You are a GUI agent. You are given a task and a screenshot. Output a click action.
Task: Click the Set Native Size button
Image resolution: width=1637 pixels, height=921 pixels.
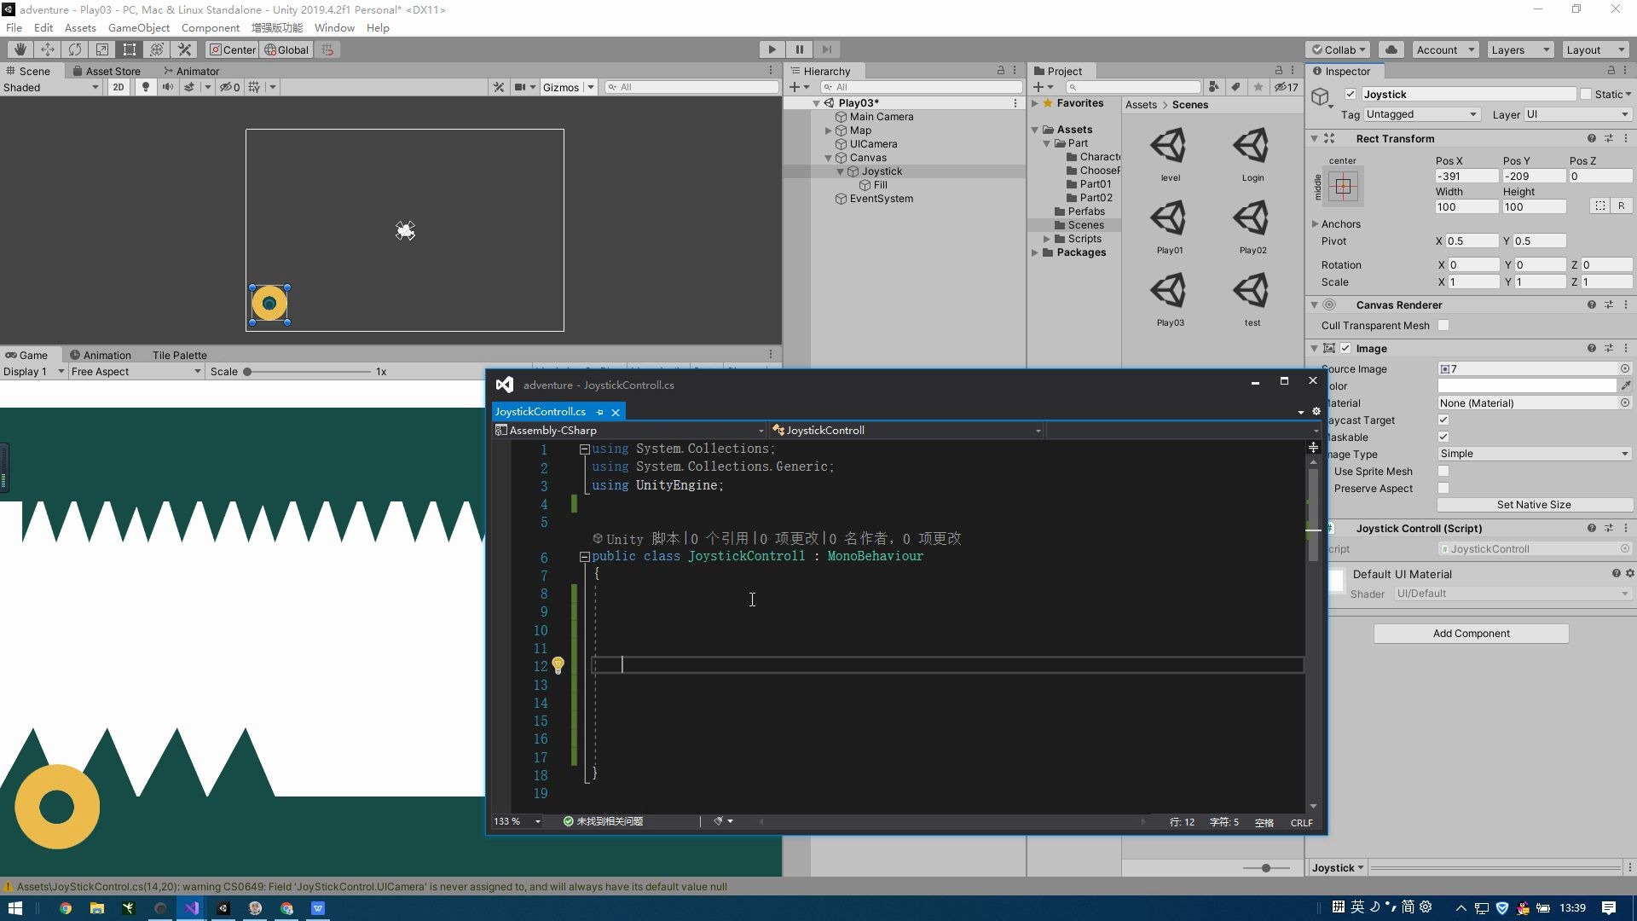tap(1533, 504)
